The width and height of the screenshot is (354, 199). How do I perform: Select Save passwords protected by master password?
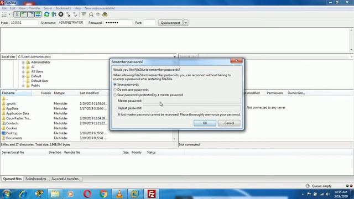tap(115, 95)
